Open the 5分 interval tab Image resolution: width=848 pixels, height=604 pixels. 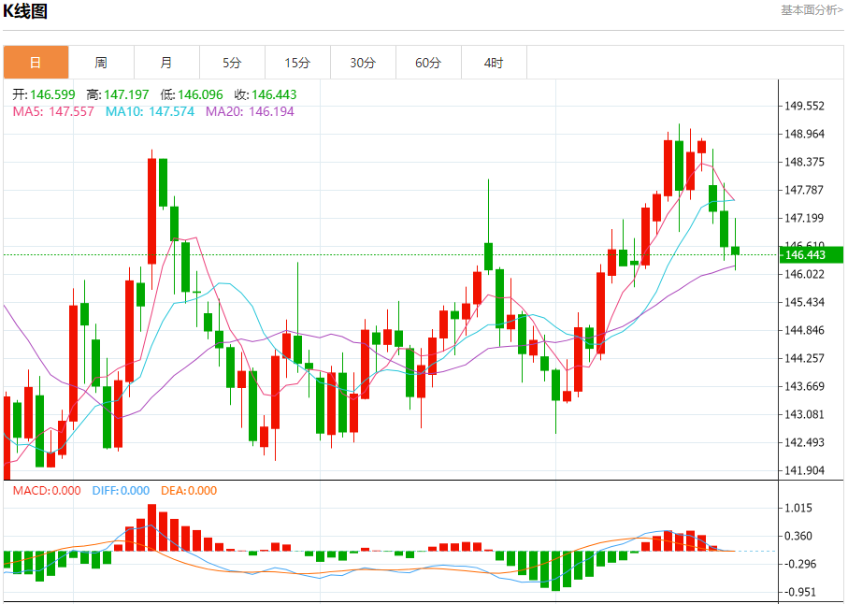click(x=232, y=63)
